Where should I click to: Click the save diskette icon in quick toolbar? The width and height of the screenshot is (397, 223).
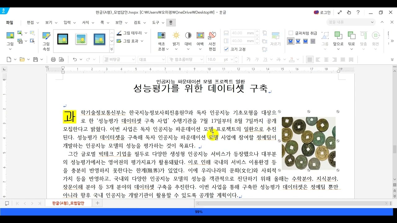point(35,59)
